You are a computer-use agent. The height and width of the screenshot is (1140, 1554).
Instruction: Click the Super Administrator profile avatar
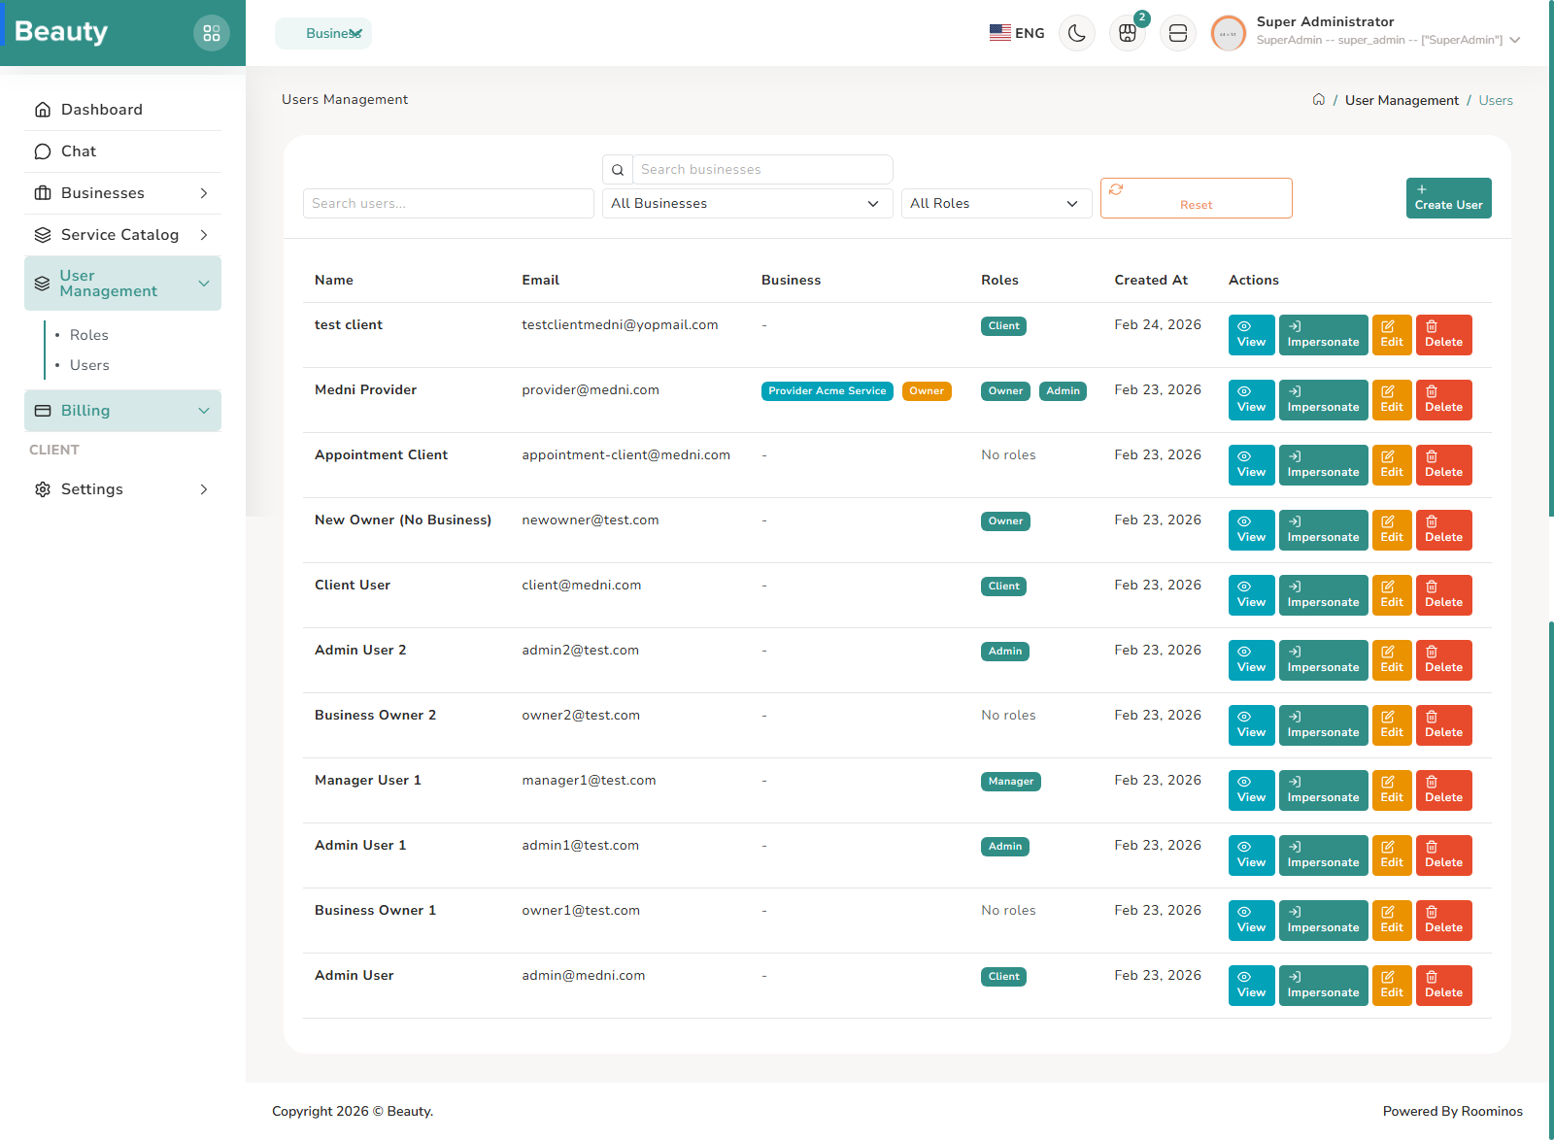pos(1228,32)
